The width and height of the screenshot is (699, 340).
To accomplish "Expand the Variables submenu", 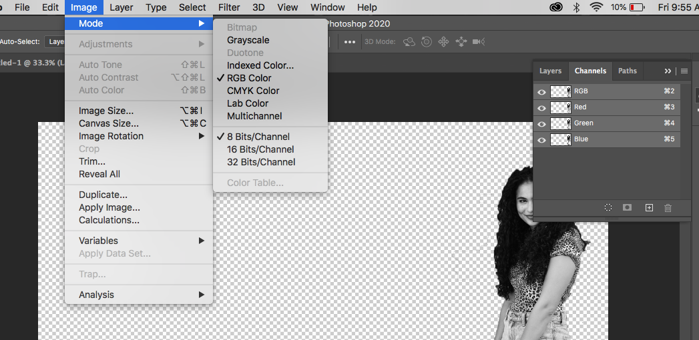I will coord(202,241).
